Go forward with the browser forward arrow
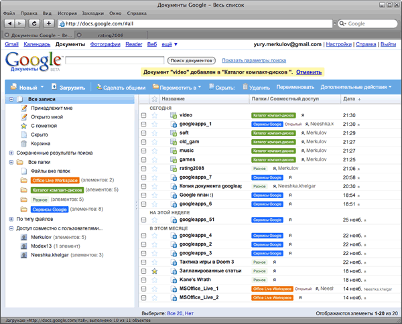 click(x=19, y=23)
